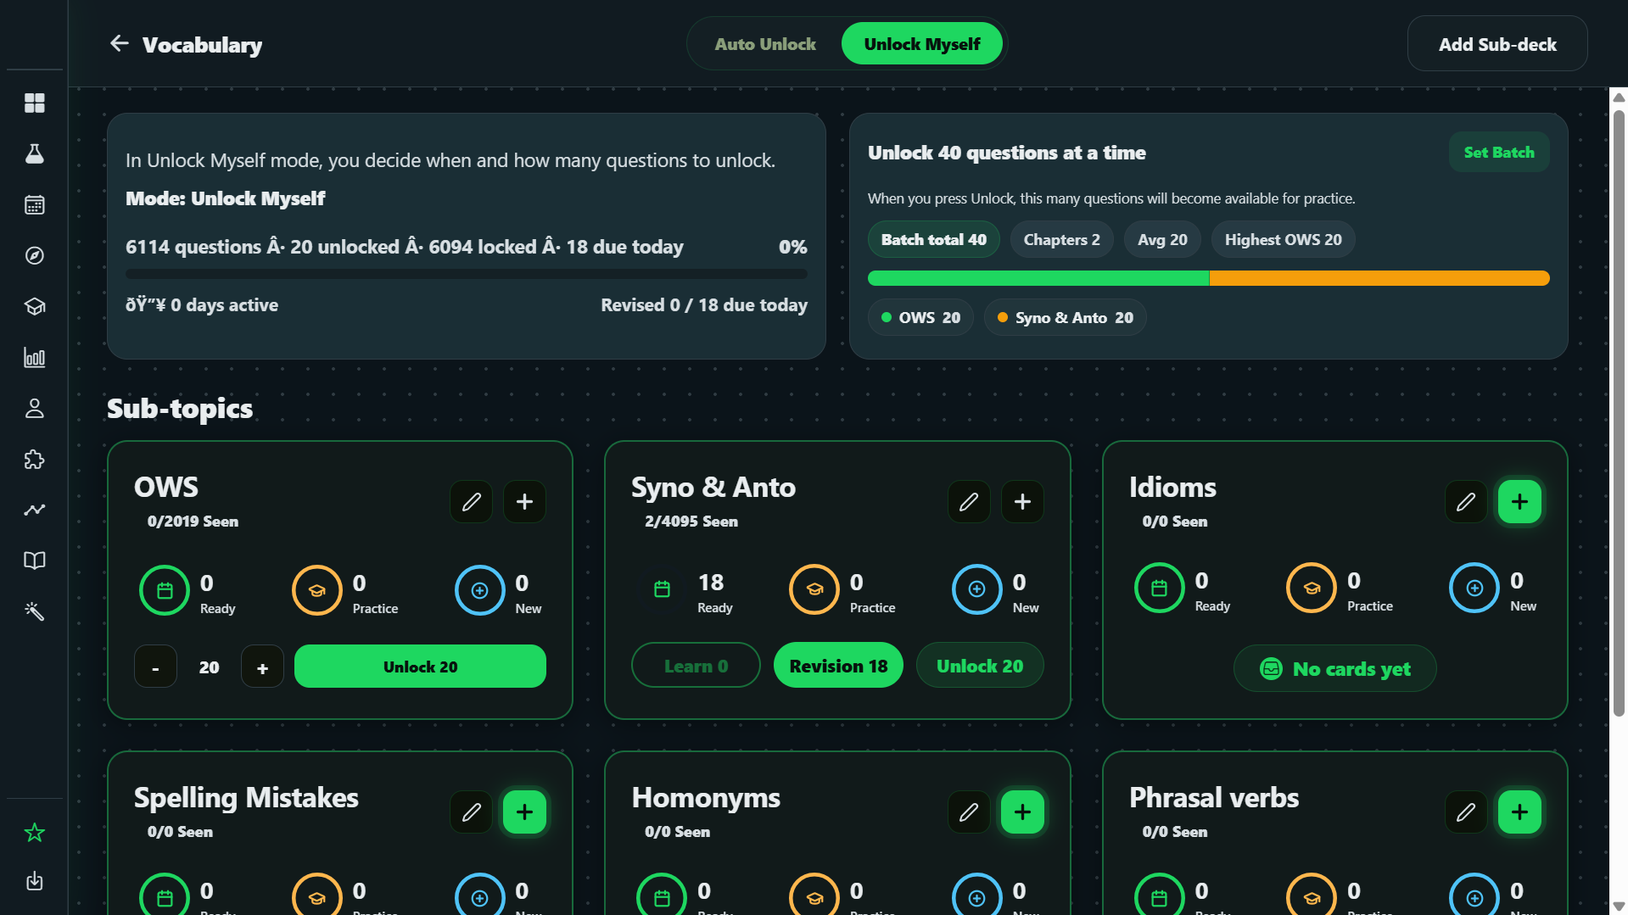Add cards to Homonyms deck

pyautogui.click(x=1022, y=812)
